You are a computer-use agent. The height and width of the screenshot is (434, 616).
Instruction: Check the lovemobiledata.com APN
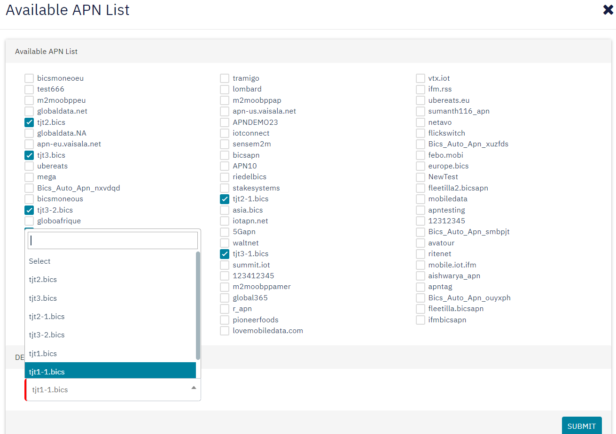point(224,330)
